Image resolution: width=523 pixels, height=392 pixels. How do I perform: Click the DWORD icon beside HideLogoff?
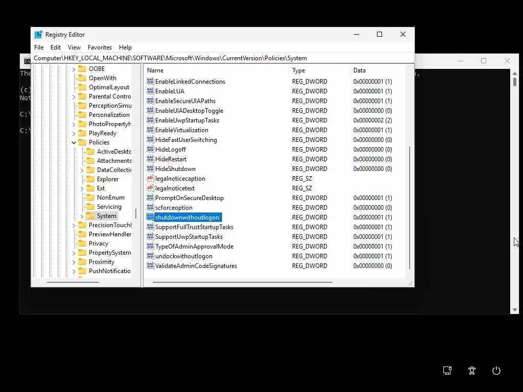click(150, 150)
